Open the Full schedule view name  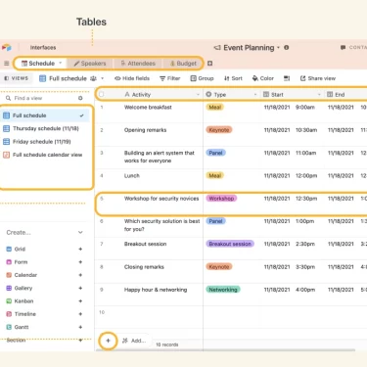(68, 78)
